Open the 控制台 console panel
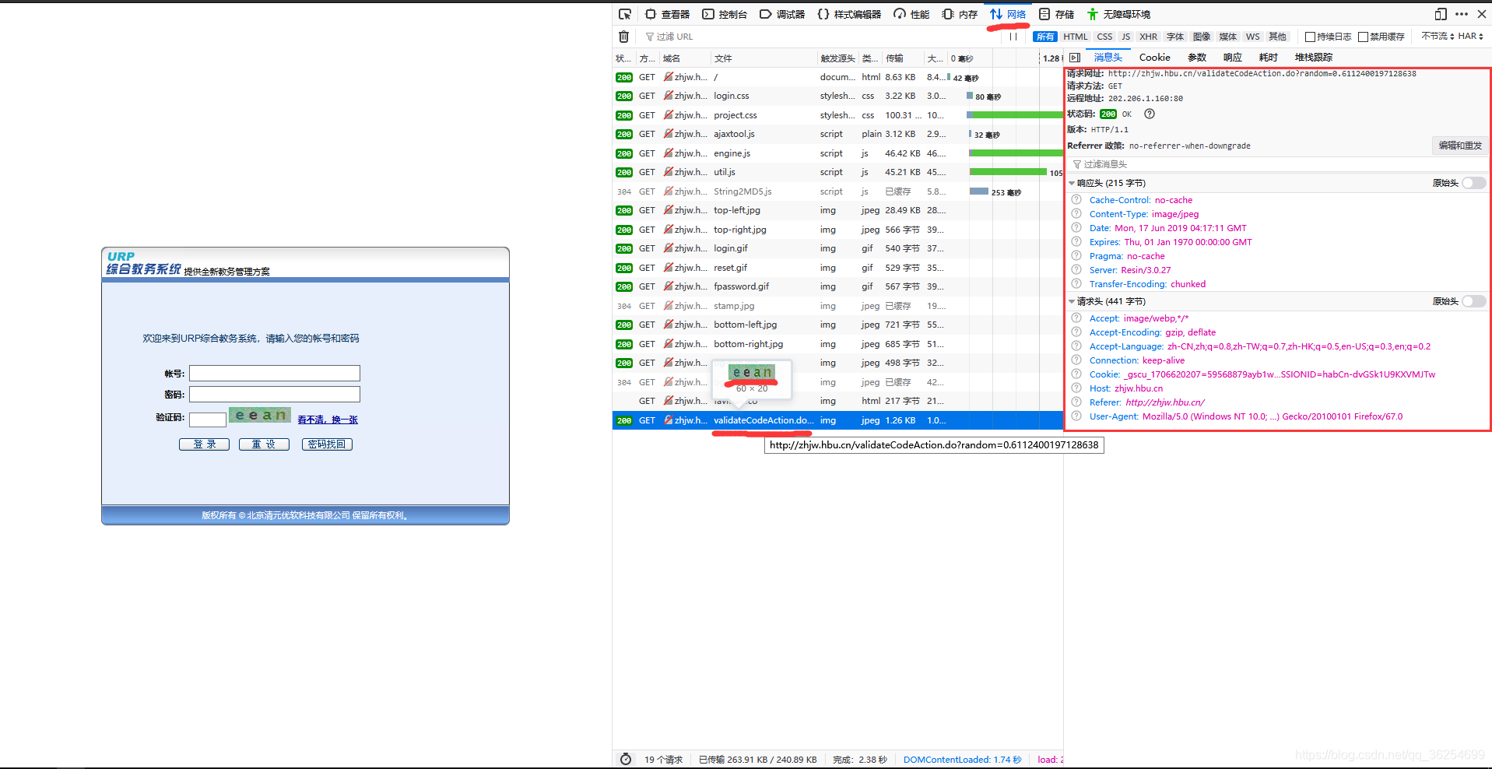The image size is (1492, 769). point(725,14)
